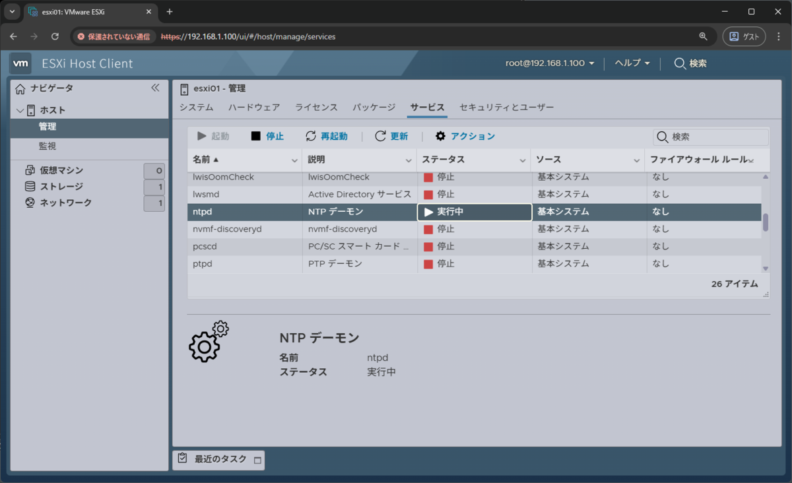Click browser reload icon
The width and height of the screenshot is (792, 483).
click(55, 36)
